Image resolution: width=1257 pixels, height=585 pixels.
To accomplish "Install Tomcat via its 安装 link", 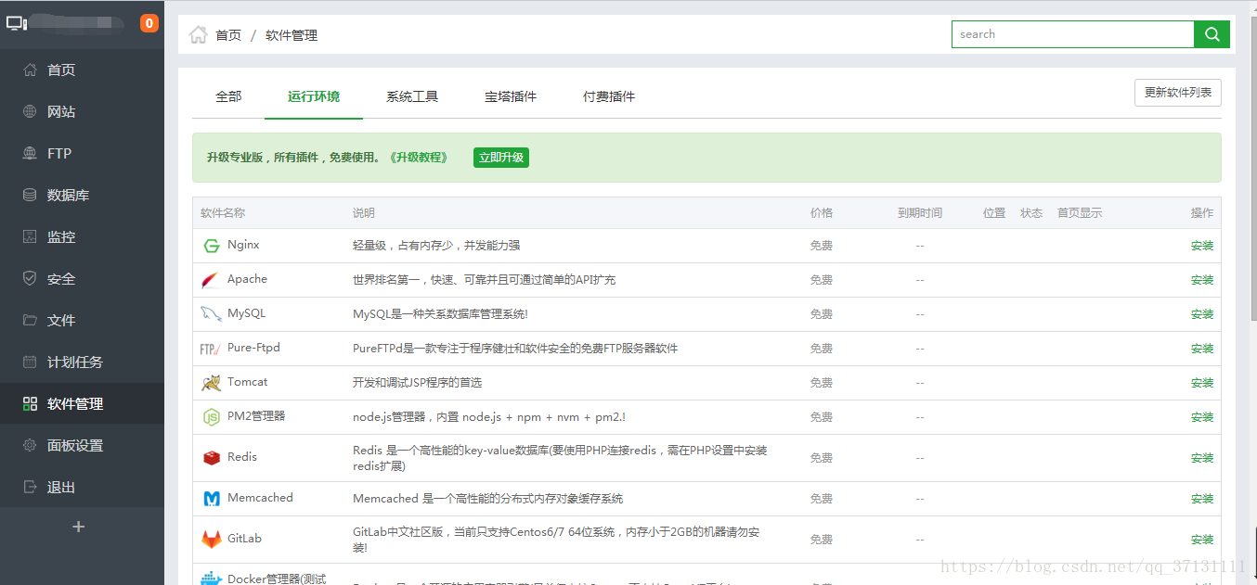I will tap(1202, 383).
